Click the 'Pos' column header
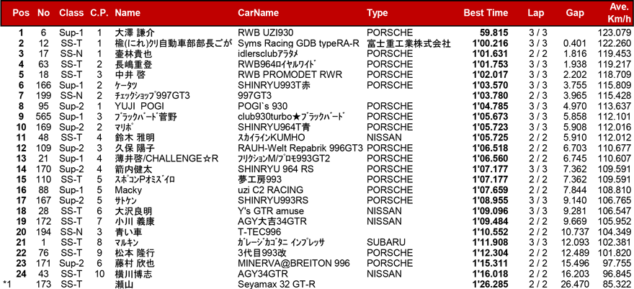 coord(21,13)
